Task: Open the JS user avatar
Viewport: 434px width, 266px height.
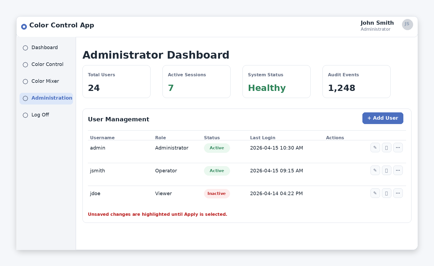Action: (x=407, y=24)
